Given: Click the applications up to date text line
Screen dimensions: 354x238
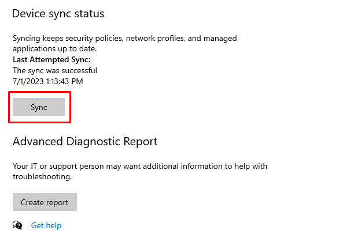Looking at the screenshot, I should [54, 49].
